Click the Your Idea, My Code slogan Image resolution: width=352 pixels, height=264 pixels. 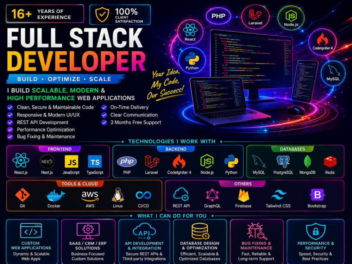click(x=165, y=84)
